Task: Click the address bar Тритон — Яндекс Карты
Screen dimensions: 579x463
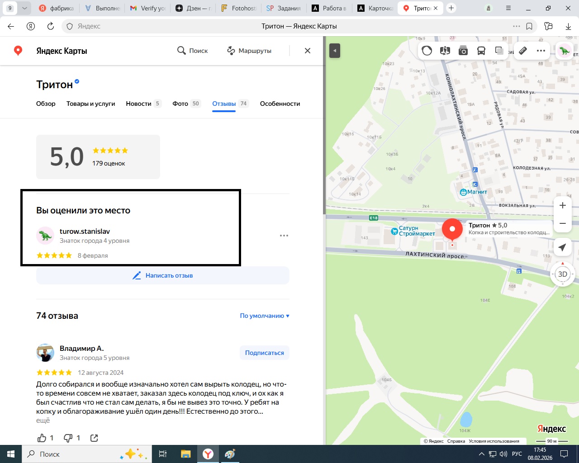Action: coord(299,26)
